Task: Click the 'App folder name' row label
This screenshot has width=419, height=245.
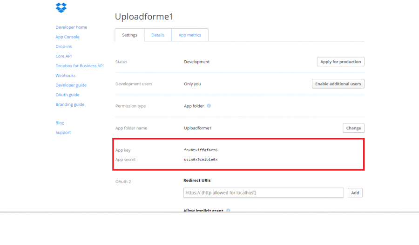Action: (131, 128)
